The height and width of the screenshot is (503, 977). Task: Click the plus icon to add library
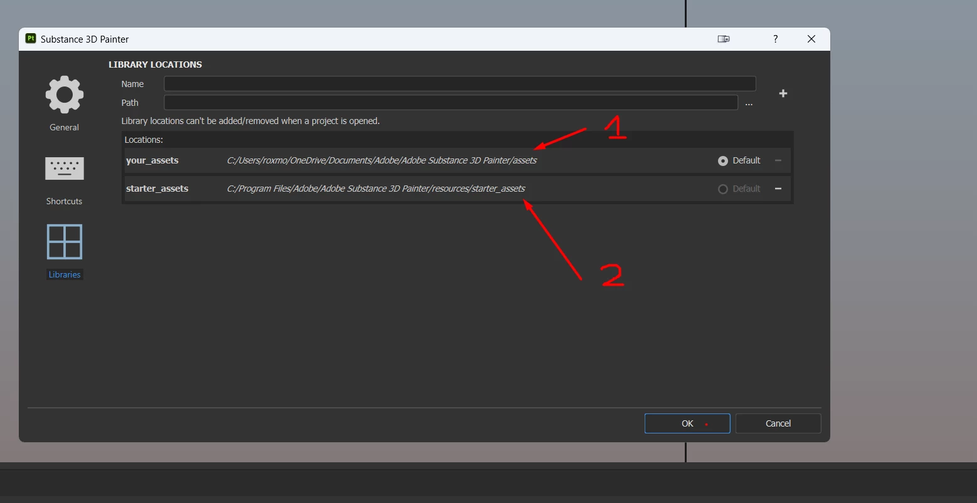coord(783,93)
